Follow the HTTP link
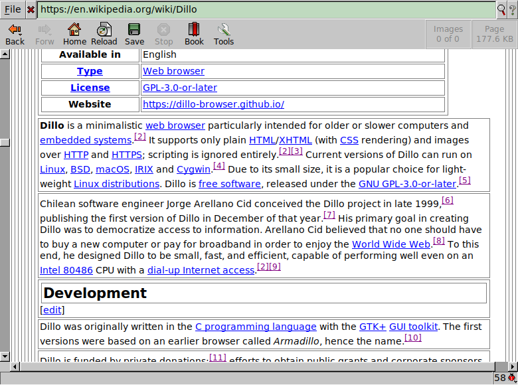Viewport: 518px width, 385px height. click(x=76, y=155)
